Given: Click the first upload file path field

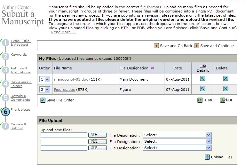Looking at the screenshot, I should point(64,135).
